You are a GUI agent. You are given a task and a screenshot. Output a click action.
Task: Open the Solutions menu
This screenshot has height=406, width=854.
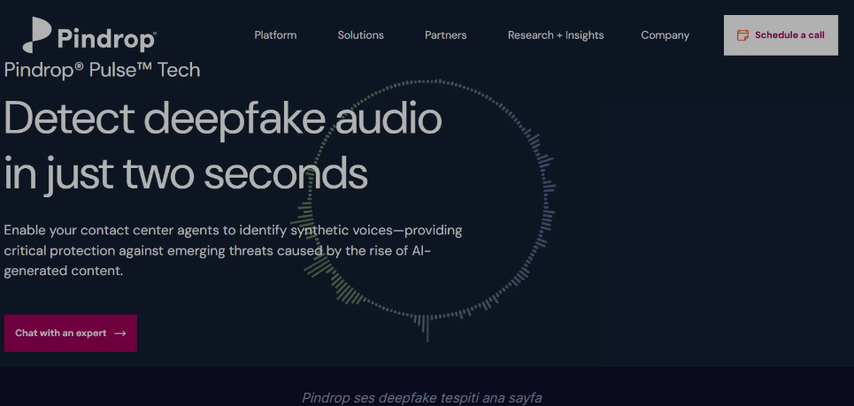pos(360,35)
